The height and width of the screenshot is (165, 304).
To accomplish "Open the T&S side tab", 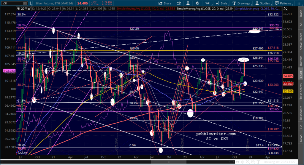I will click(301, 25).
